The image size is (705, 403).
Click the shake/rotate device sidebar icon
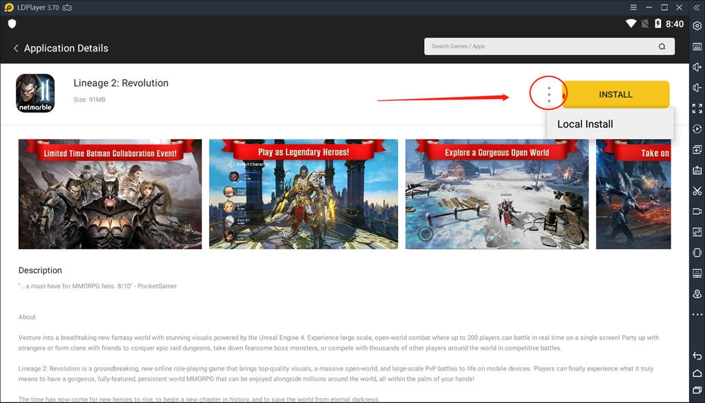697,252
